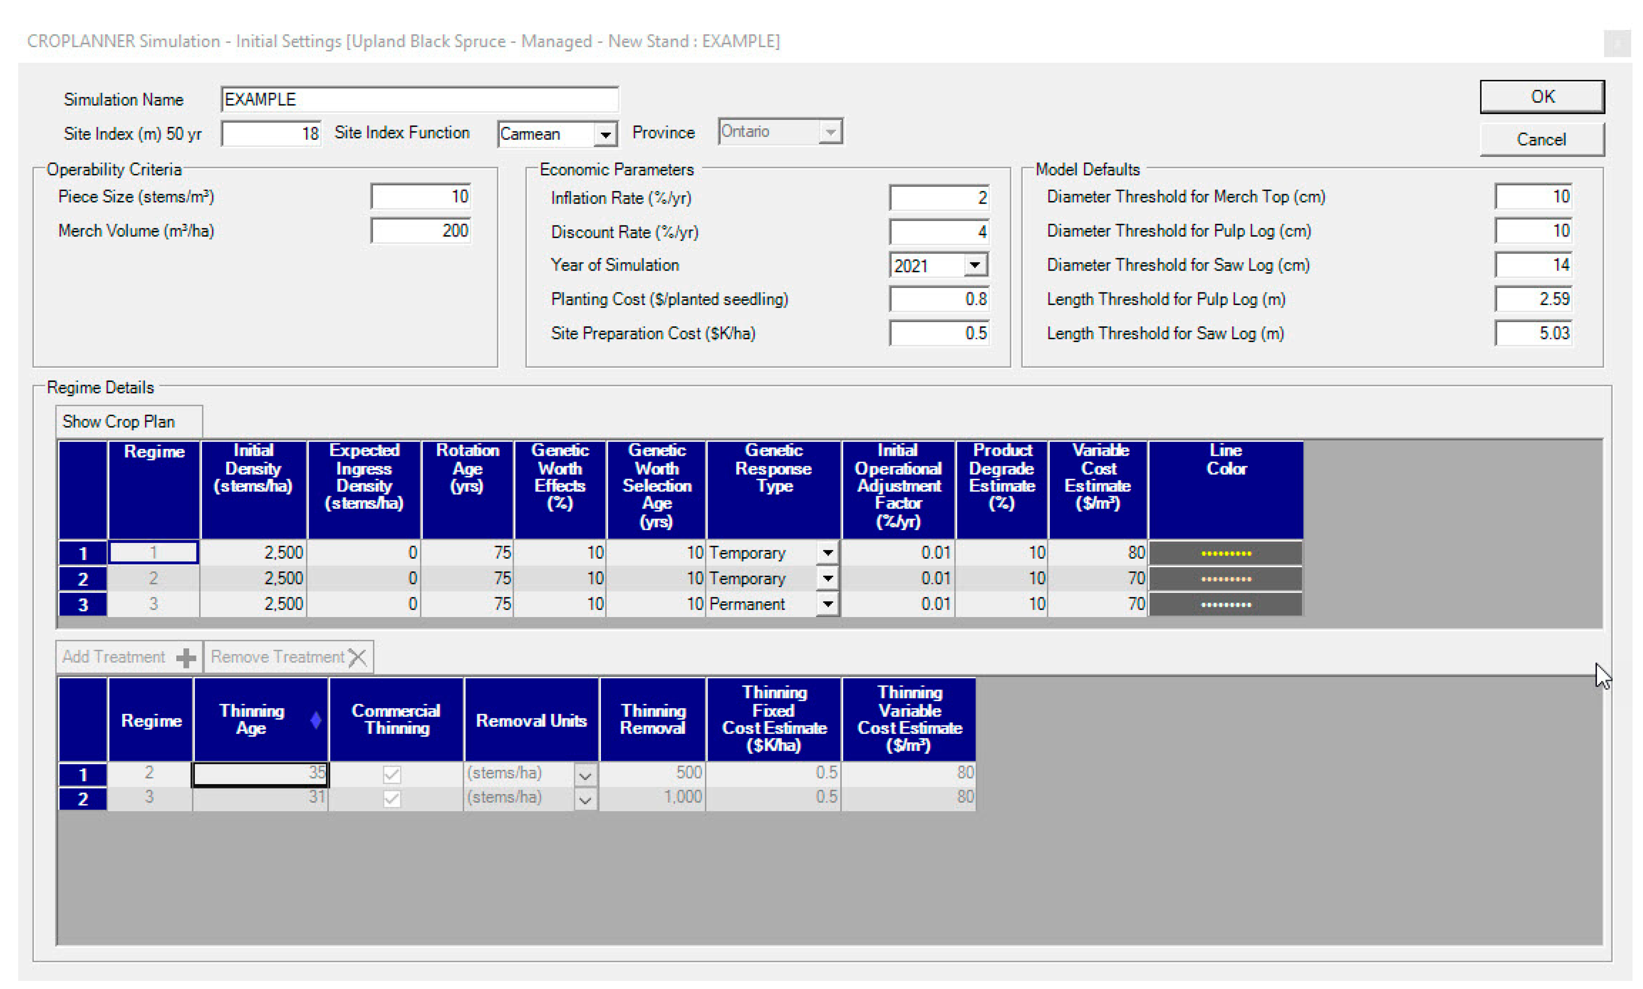Select the row 3 header in the regime table

83,604
